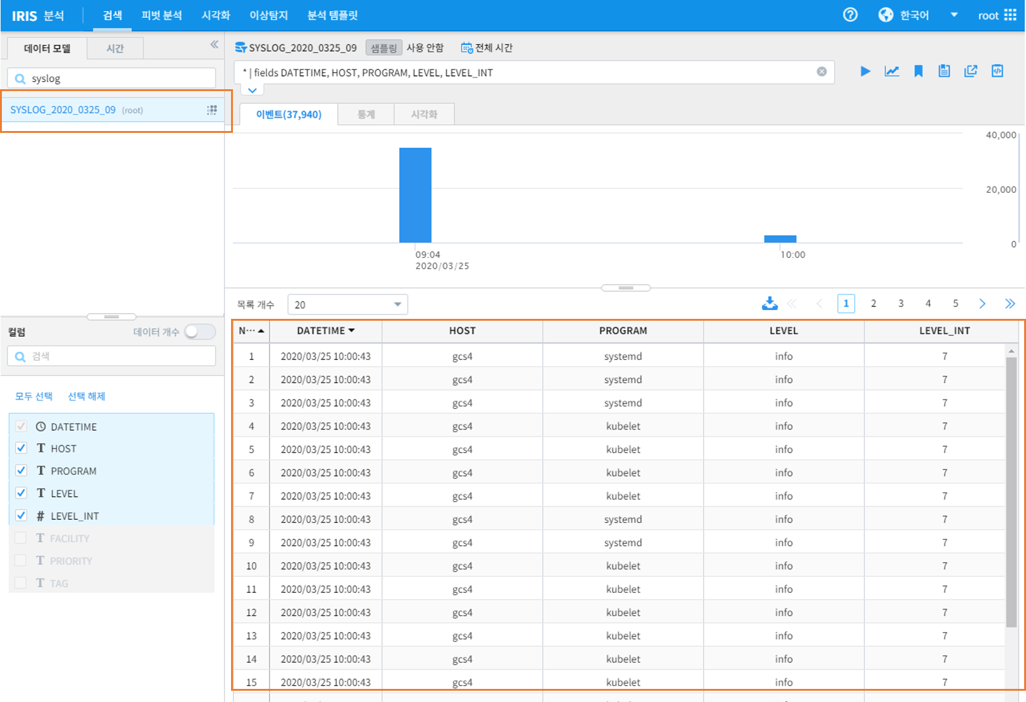
Task: Collapse the left panel with double chevron
Action: (214, 44)
